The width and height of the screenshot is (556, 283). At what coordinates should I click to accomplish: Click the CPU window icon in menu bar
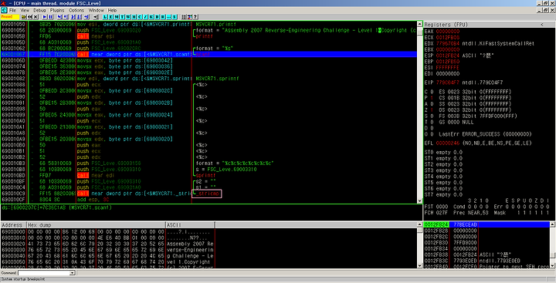[x=4, y=10]
